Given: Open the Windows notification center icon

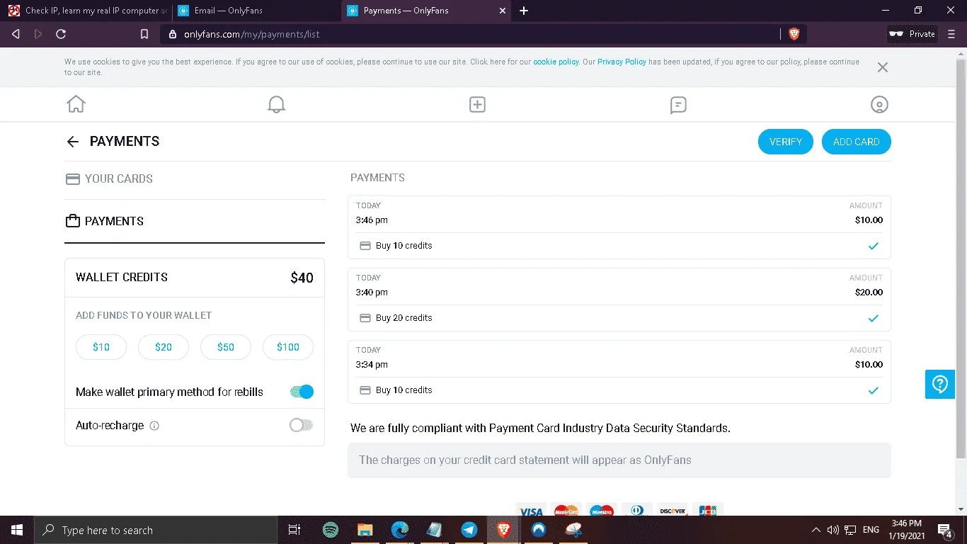Looking at the screenshot, I should click(x=945, y=531).
